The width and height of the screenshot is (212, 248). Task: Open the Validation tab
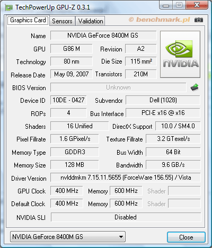tap(91, 21)
